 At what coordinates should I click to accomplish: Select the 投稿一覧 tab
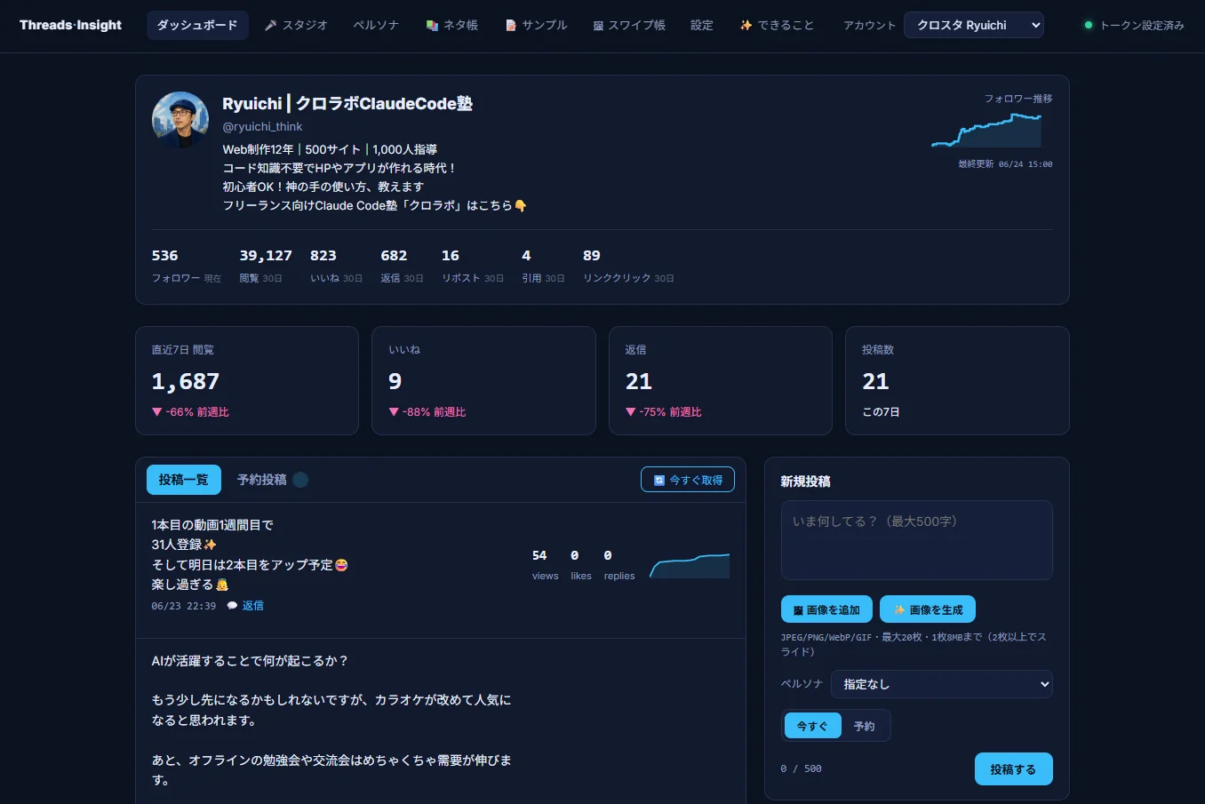click(x=184, y=480)
